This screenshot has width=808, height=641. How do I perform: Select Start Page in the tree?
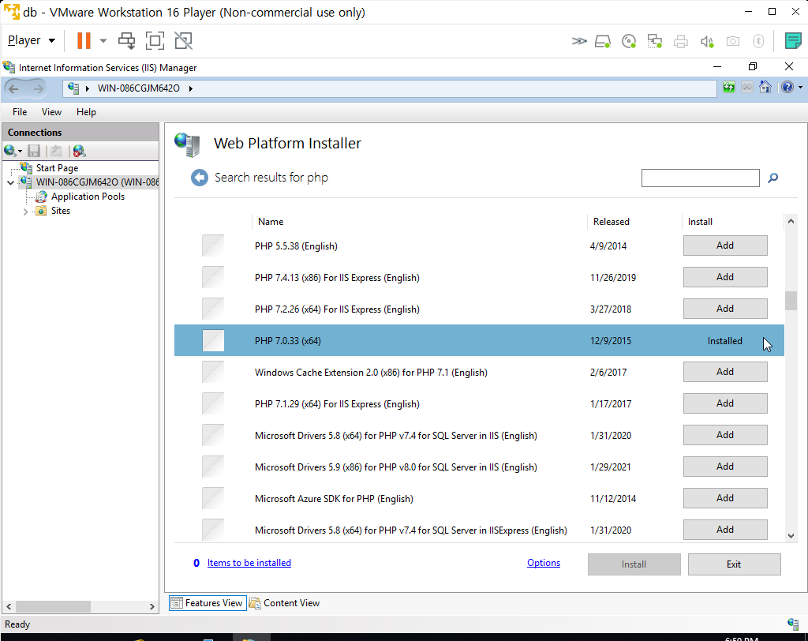click(x=57, y=168)
